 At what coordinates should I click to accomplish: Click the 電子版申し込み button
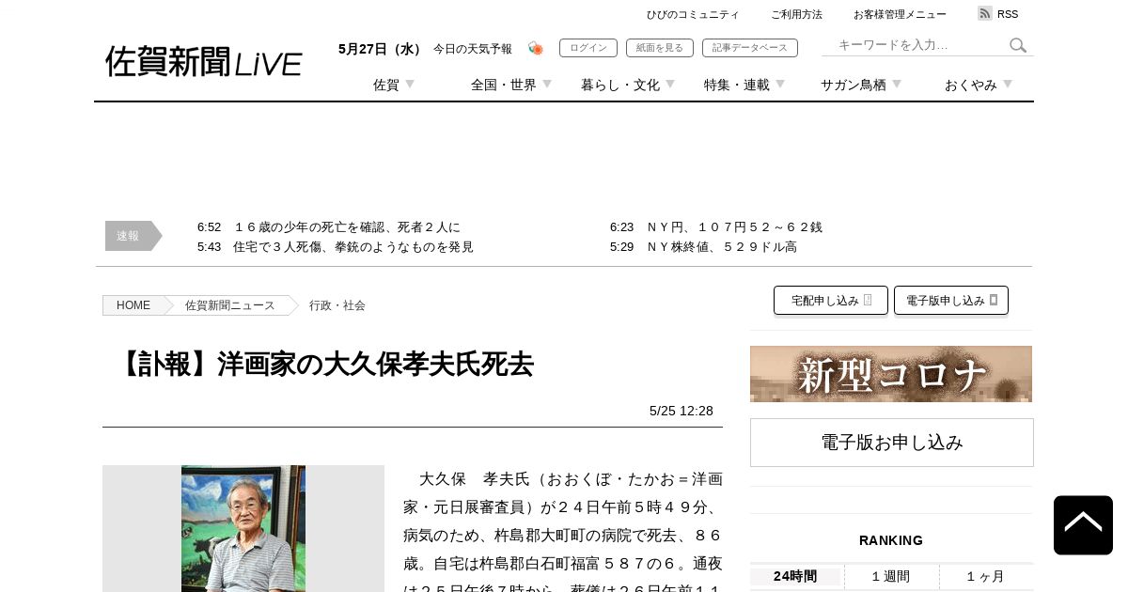click(x=951, y=301)
